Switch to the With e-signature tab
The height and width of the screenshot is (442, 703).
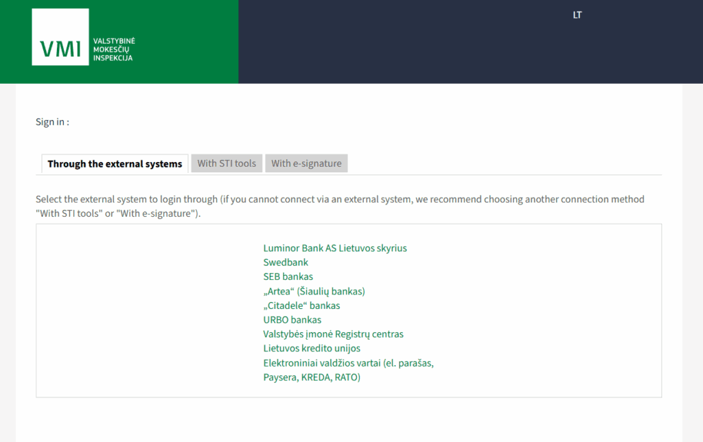[306, 163]
